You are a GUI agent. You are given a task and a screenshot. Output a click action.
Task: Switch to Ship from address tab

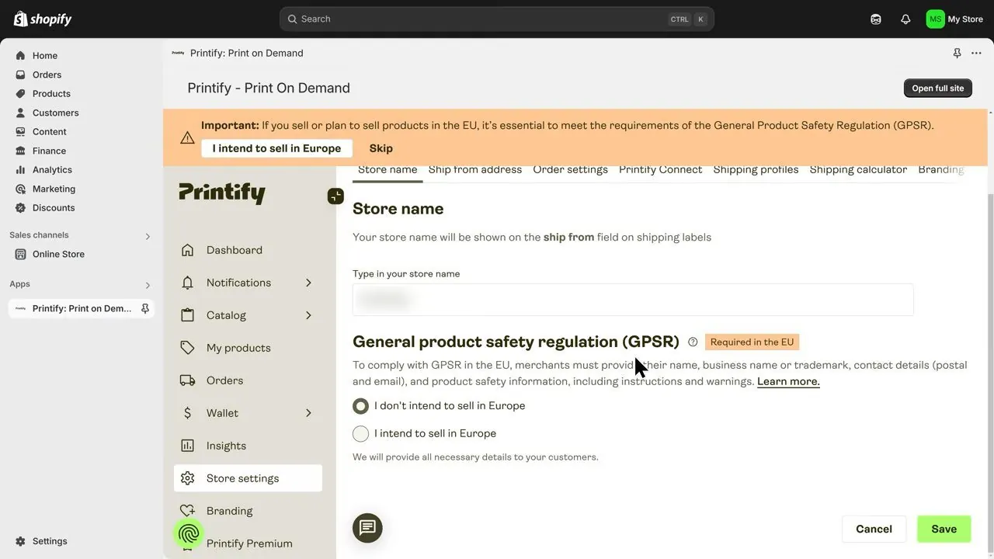pos(475,170)
